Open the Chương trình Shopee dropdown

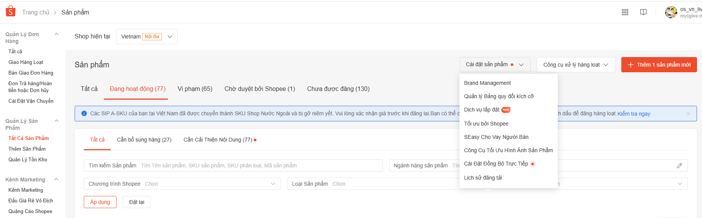pos(182,184)
